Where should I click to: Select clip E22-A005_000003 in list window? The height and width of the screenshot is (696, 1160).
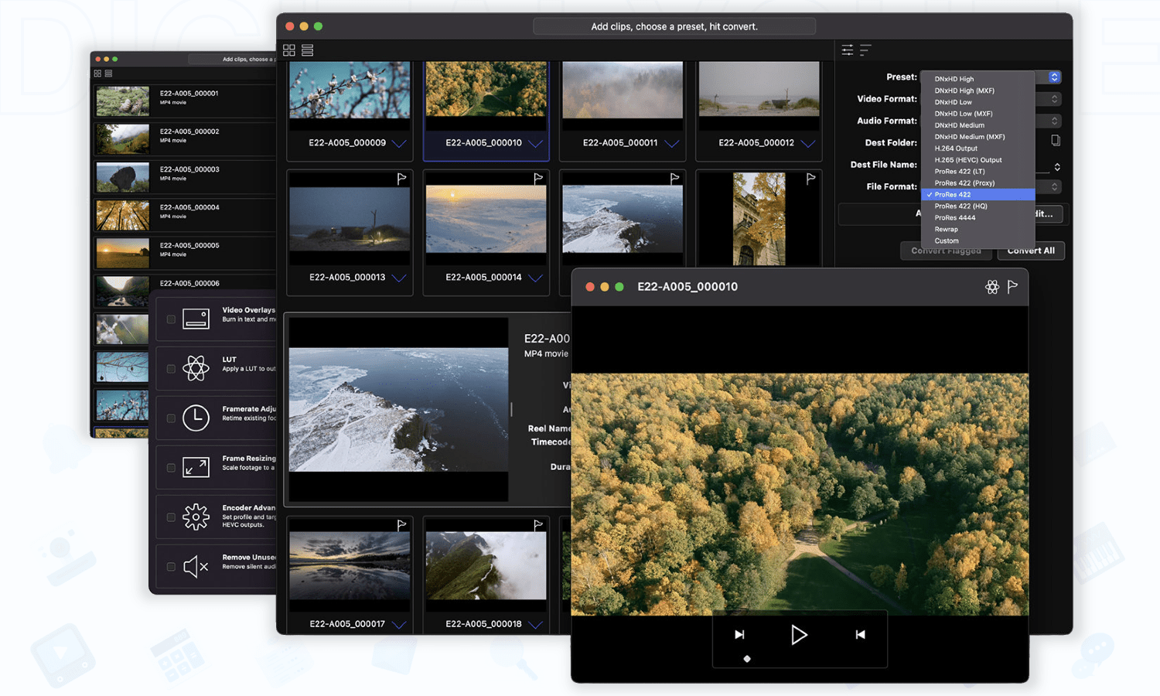(x=189, y=173)
